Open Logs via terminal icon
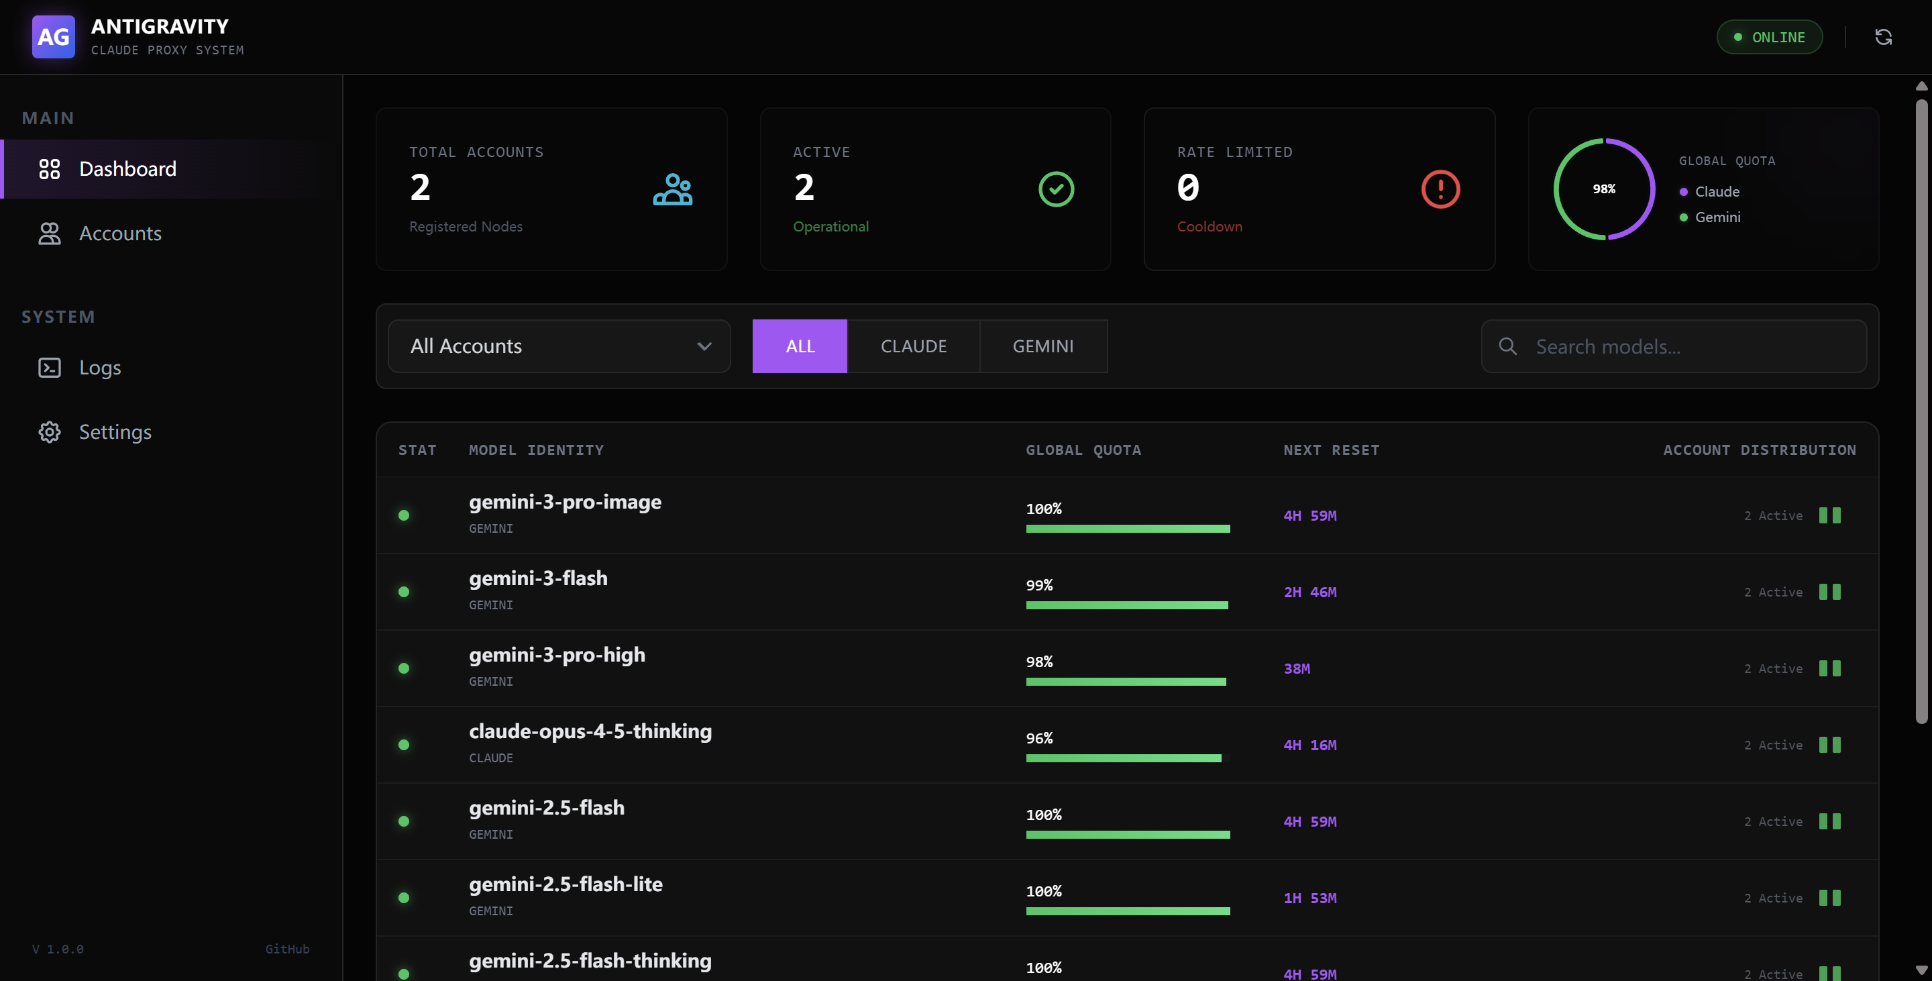This screenshot has width=1932, height=981. coord(50,368)
